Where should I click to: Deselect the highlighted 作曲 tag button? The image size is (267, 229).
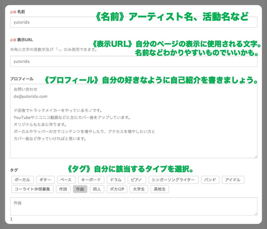point(80,189)
